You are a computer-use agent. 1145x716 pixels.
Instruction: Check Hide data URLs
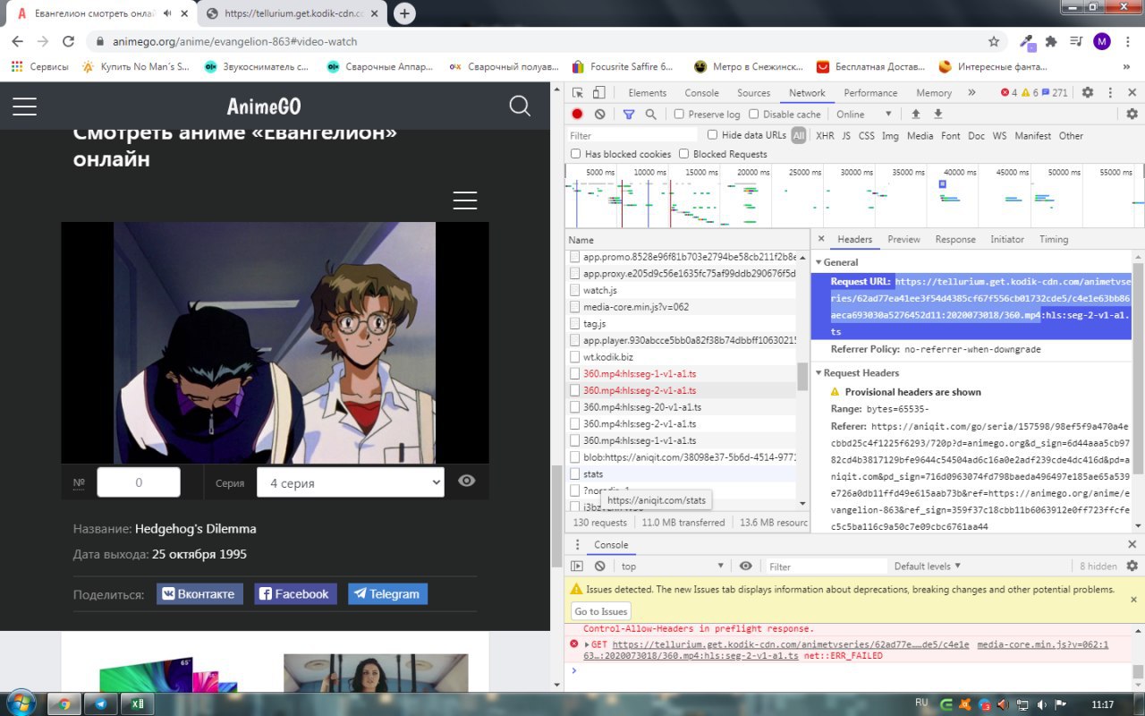(712, 135)
